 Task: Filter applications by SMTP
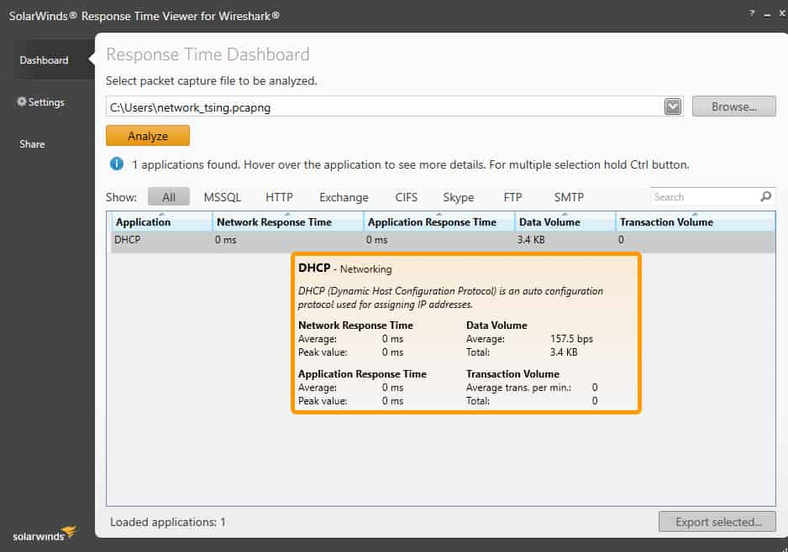point(569,197)
